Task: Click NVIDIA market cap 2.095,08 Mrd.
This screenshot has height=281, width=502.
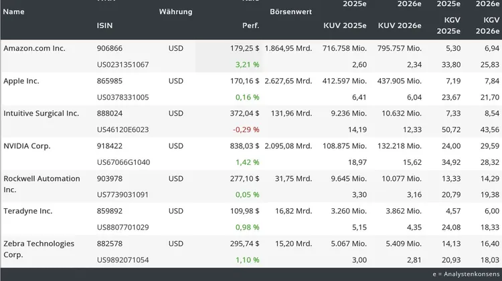Action: click(288, 146)
